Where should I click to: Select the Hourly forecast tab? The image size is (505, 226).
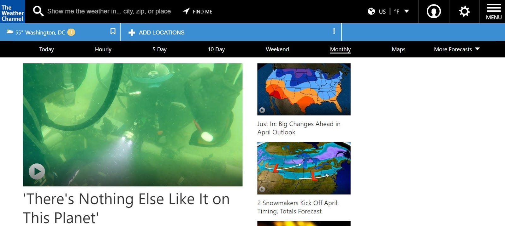103,49
